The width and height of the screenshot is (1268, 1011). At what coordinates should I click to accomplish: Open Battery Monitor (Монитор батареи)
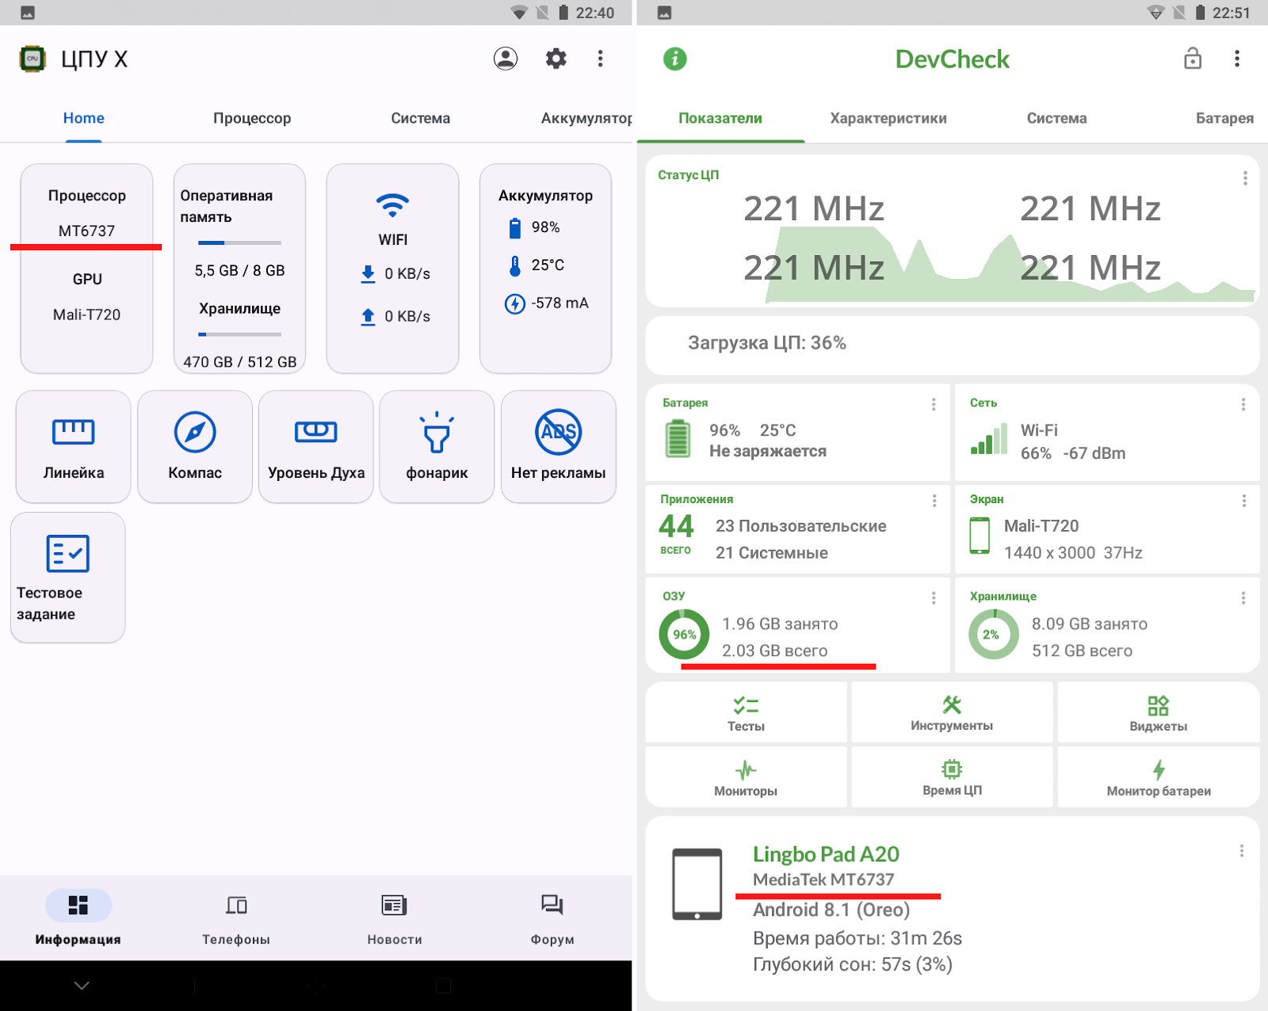coord(1158,776)
